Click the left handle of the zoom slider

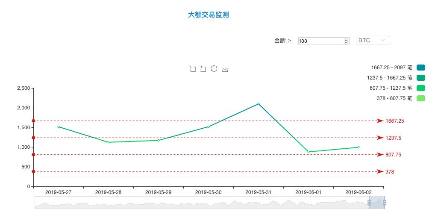(x=369, y=203)
